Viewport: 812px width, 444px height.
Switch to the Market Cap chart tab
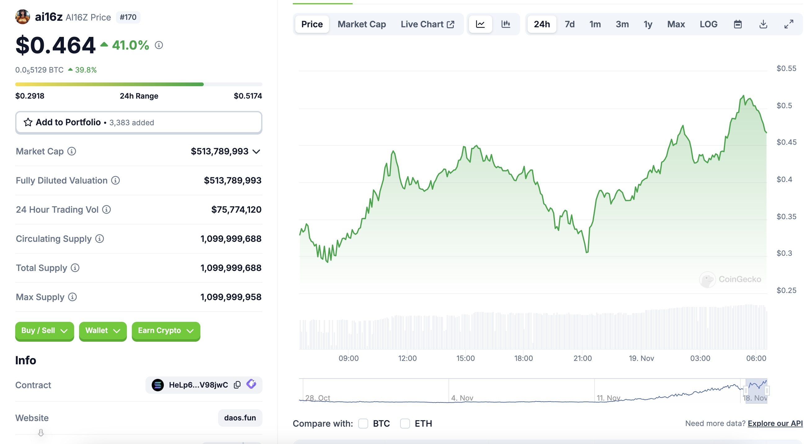tap(362, 24)
